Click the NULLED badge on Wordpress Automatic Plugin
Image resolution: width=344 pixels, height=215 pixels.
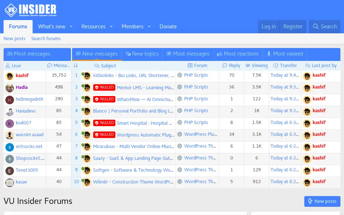coord(104,135)
